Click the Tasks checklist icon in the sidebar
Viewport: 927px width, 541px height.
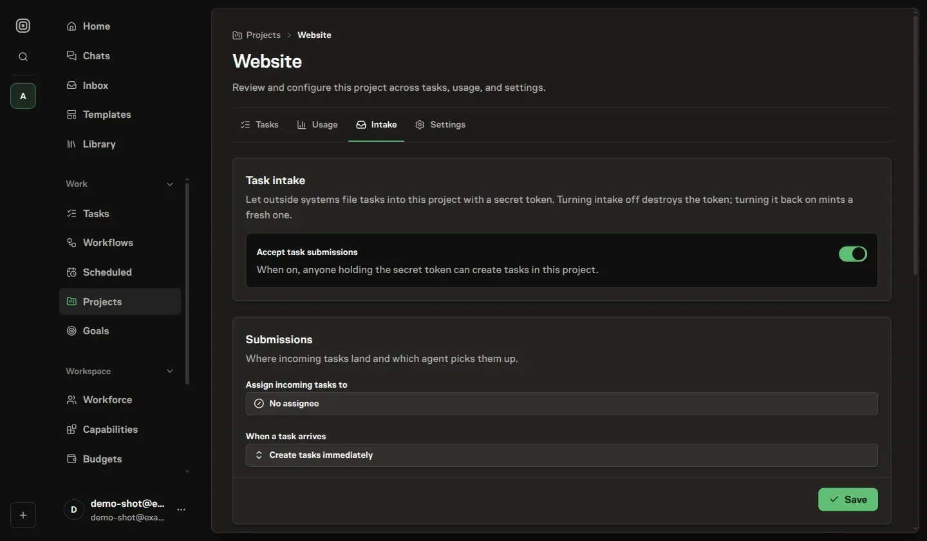pos(71,213)
